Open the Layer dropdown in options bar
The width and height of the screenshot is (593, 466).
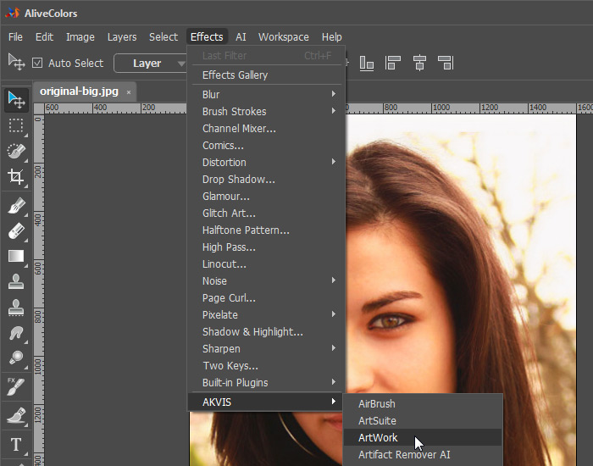[150, 64]
